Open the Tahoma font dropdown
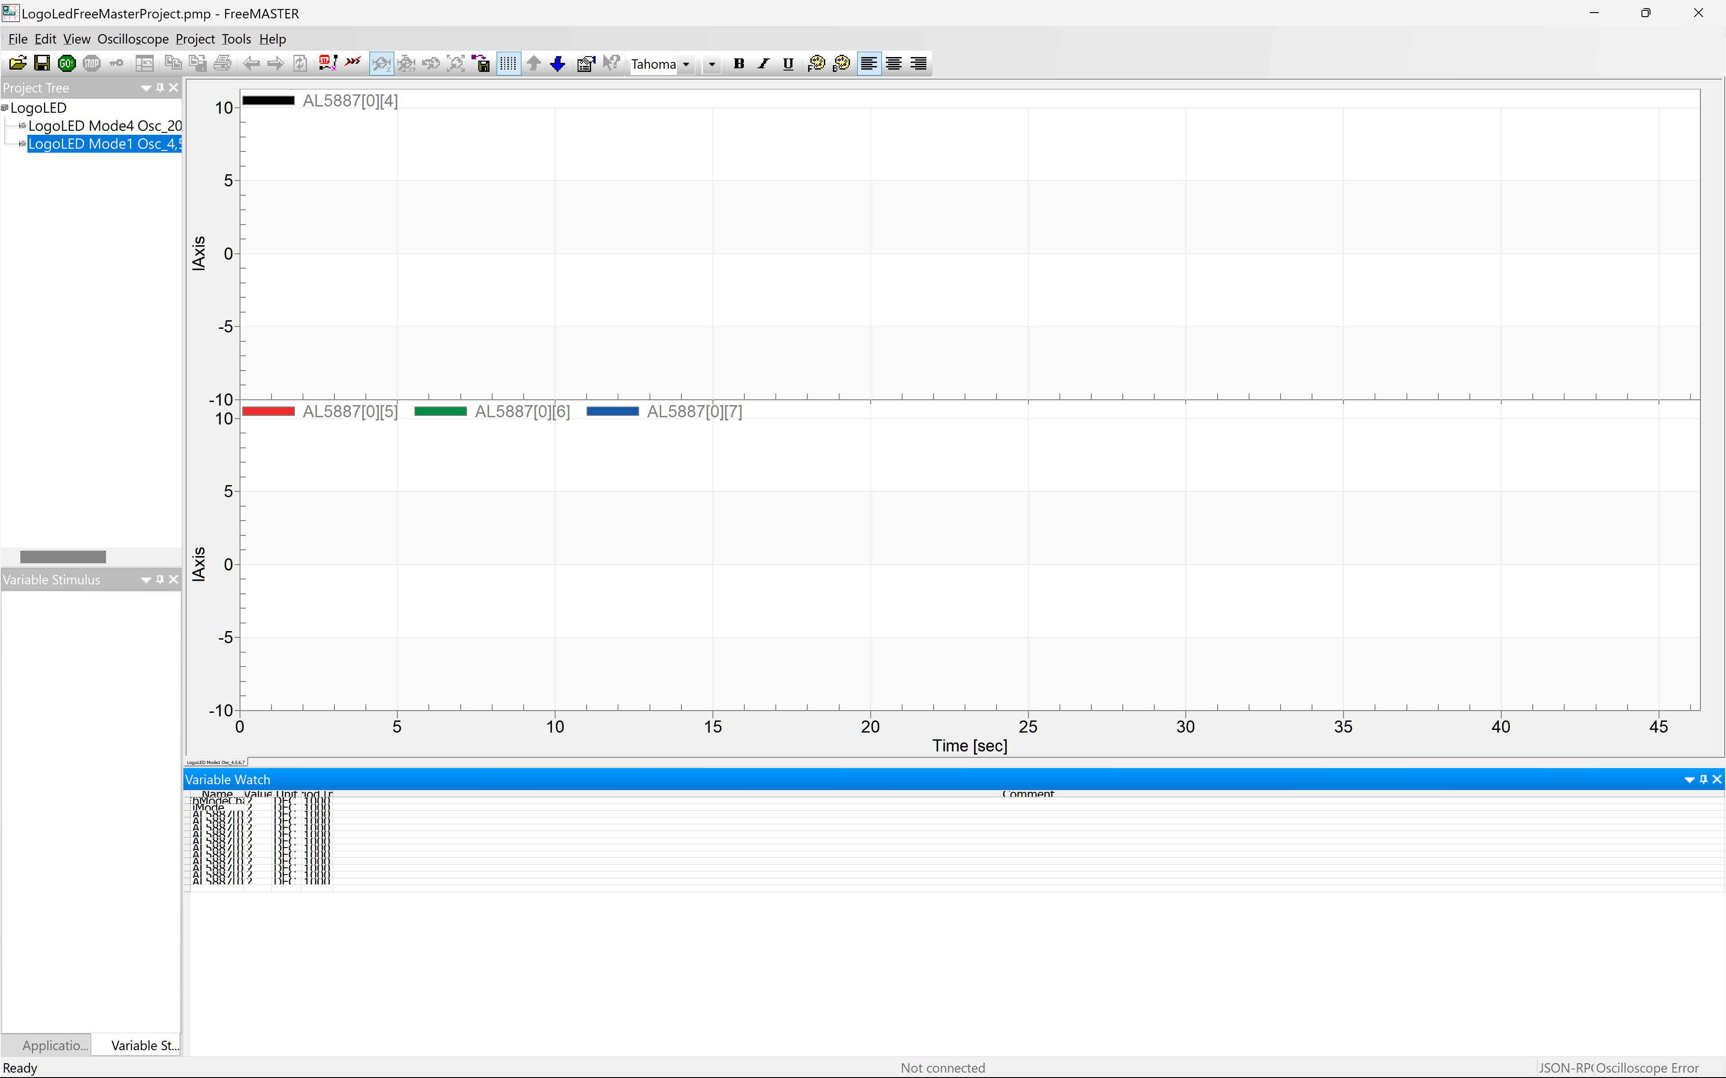Viewport: 1726px width, 1078px height. (x=685, y=64)
